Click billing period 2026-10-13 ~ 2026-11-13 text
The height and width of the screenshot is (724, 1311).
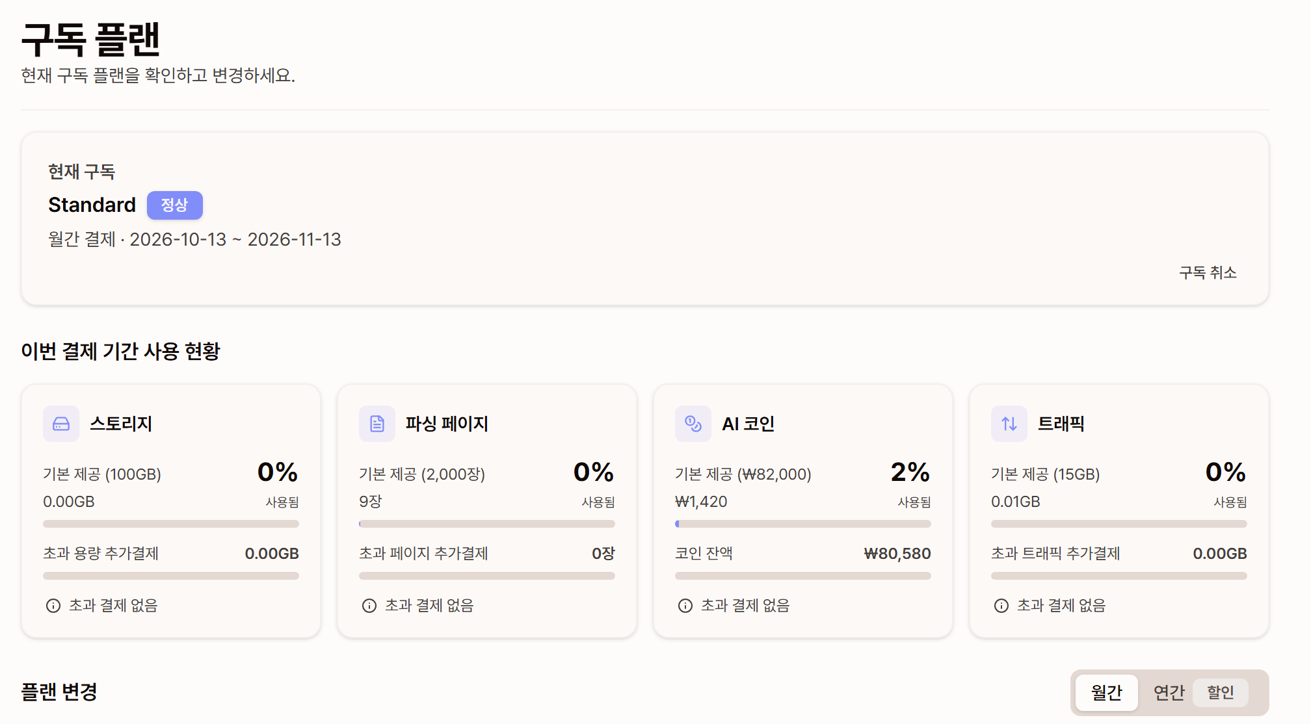(235, 240)
